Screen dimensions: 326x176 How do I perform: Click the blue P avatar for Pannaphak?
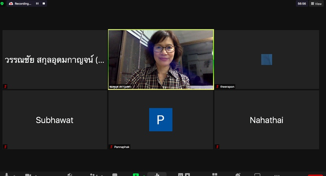point(161,119)
